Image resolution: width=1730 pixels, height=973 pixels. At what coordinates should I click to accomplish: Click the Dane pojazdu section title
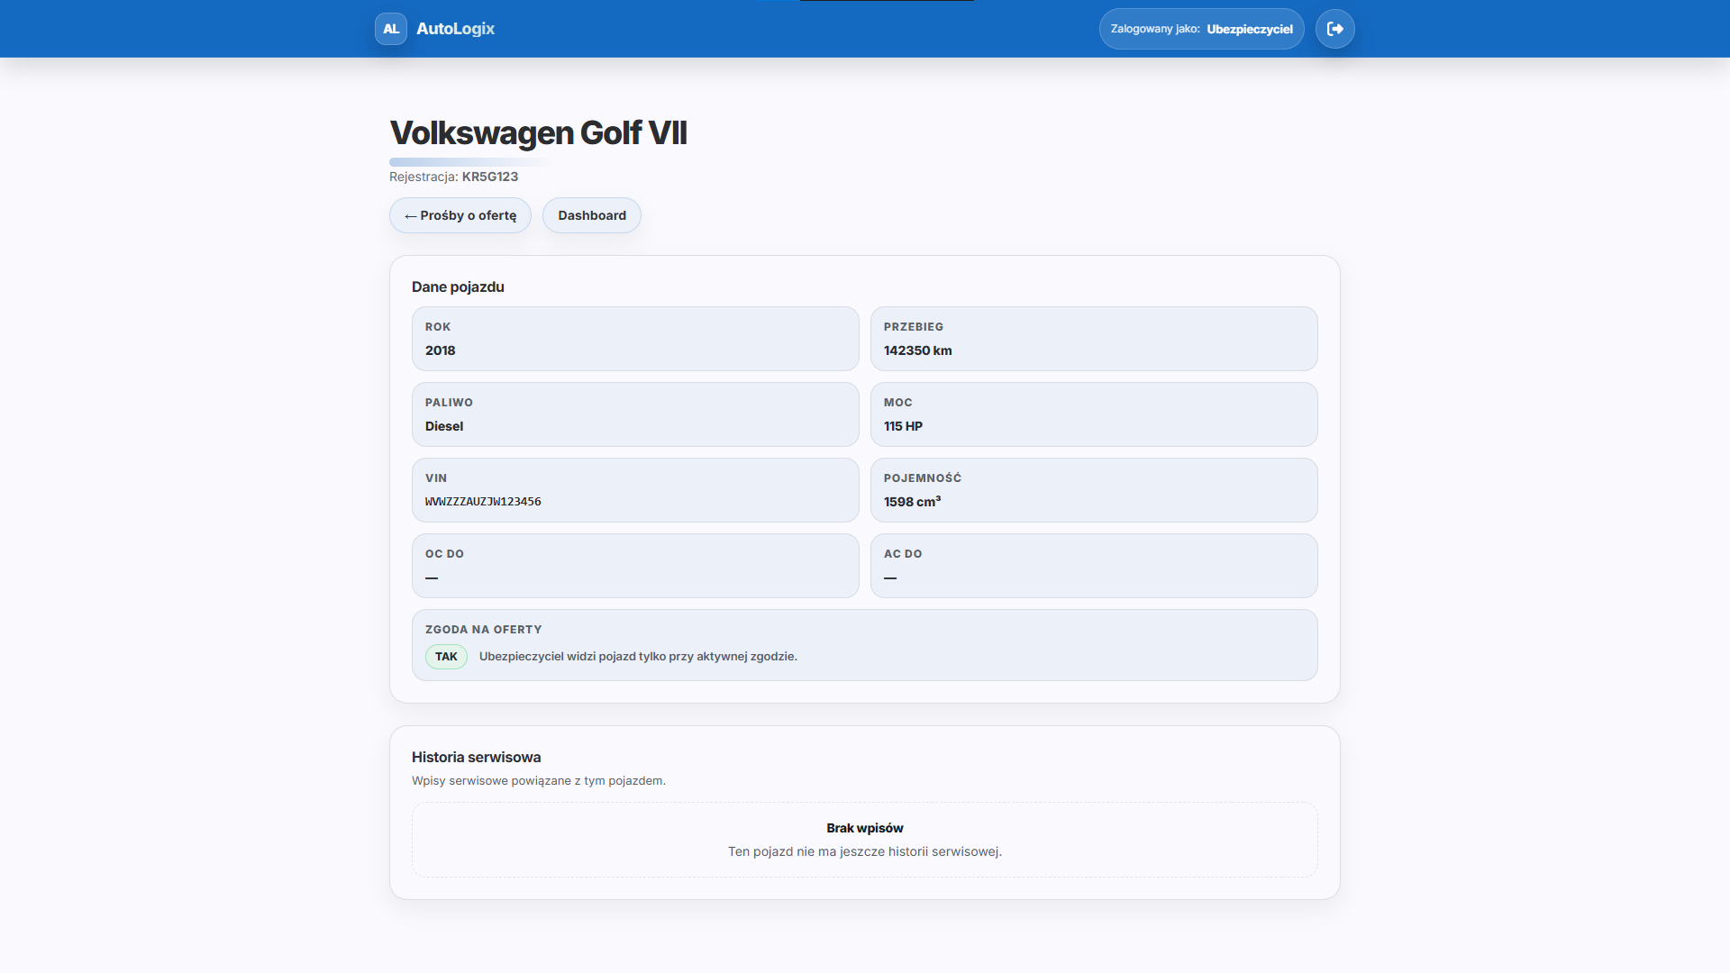(x=458, y=286)
